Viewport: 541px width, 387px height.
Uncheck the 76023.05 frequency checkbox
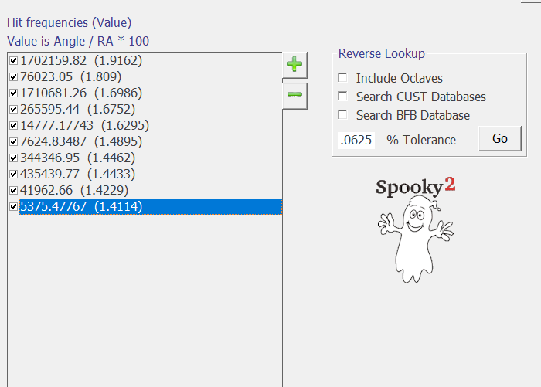[x=13, y=76]
